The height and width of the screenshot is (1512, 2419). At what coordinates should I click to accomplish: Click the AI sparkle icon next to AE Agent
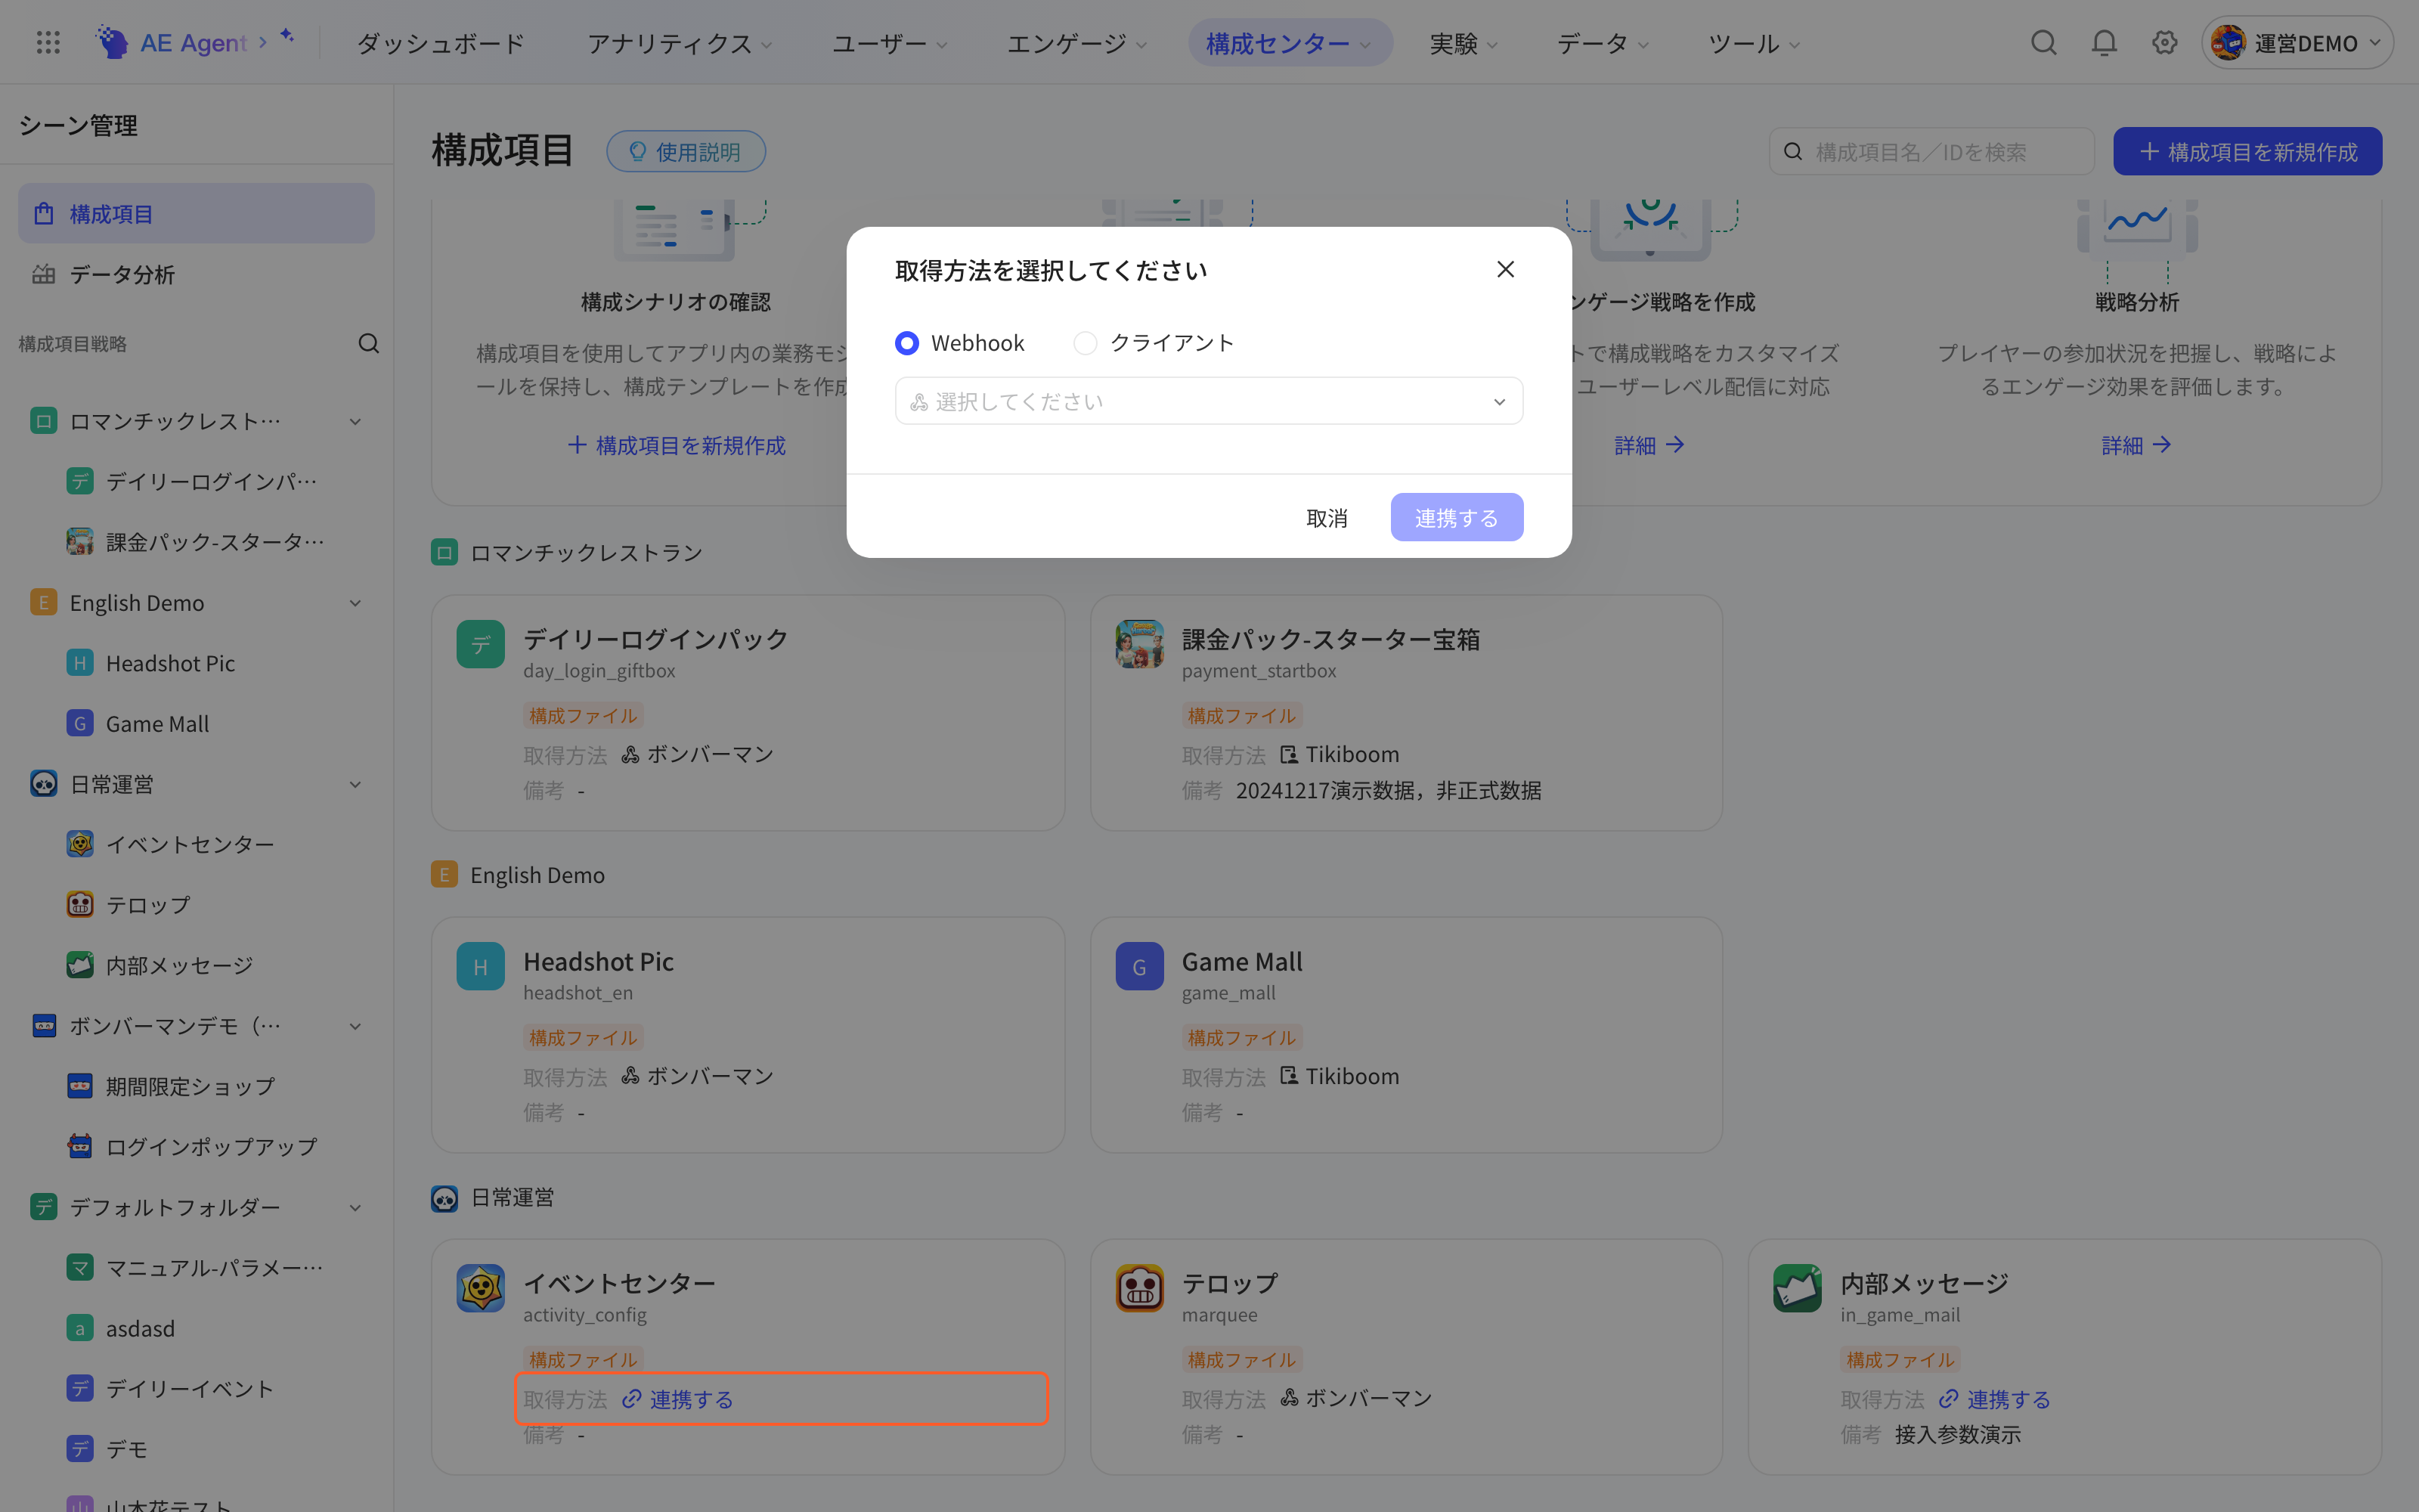tap(287, 36)
